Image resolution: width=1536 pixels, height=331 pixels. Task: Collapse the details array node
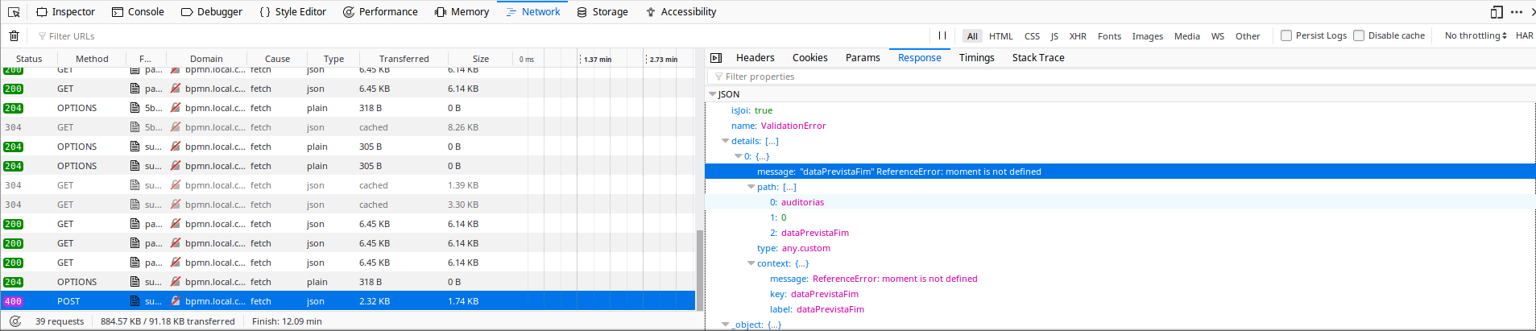[725, 141]
